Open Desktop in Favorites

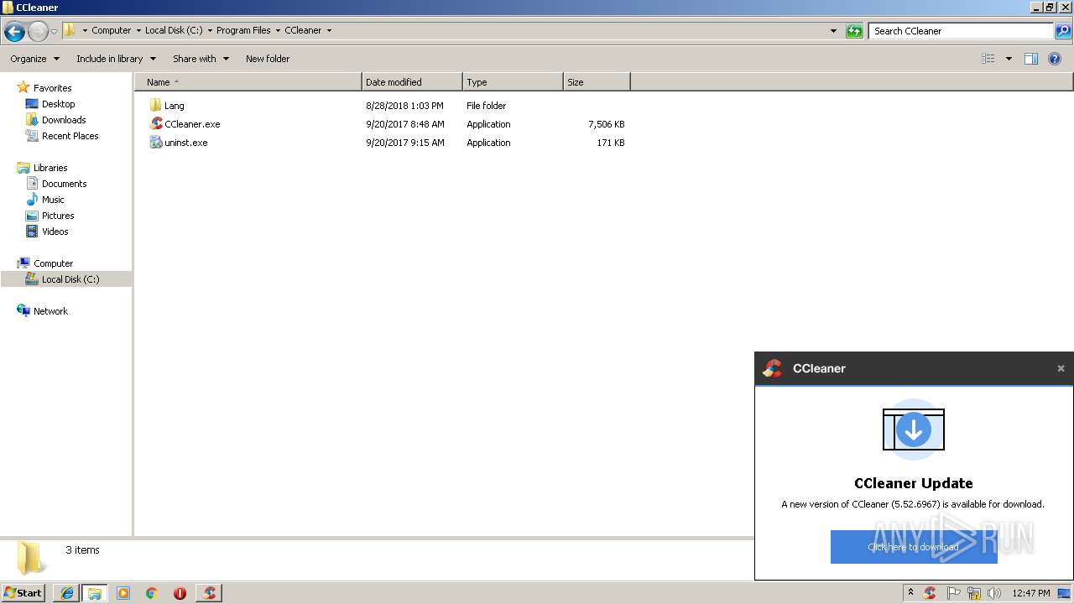(x=58, y=104)
